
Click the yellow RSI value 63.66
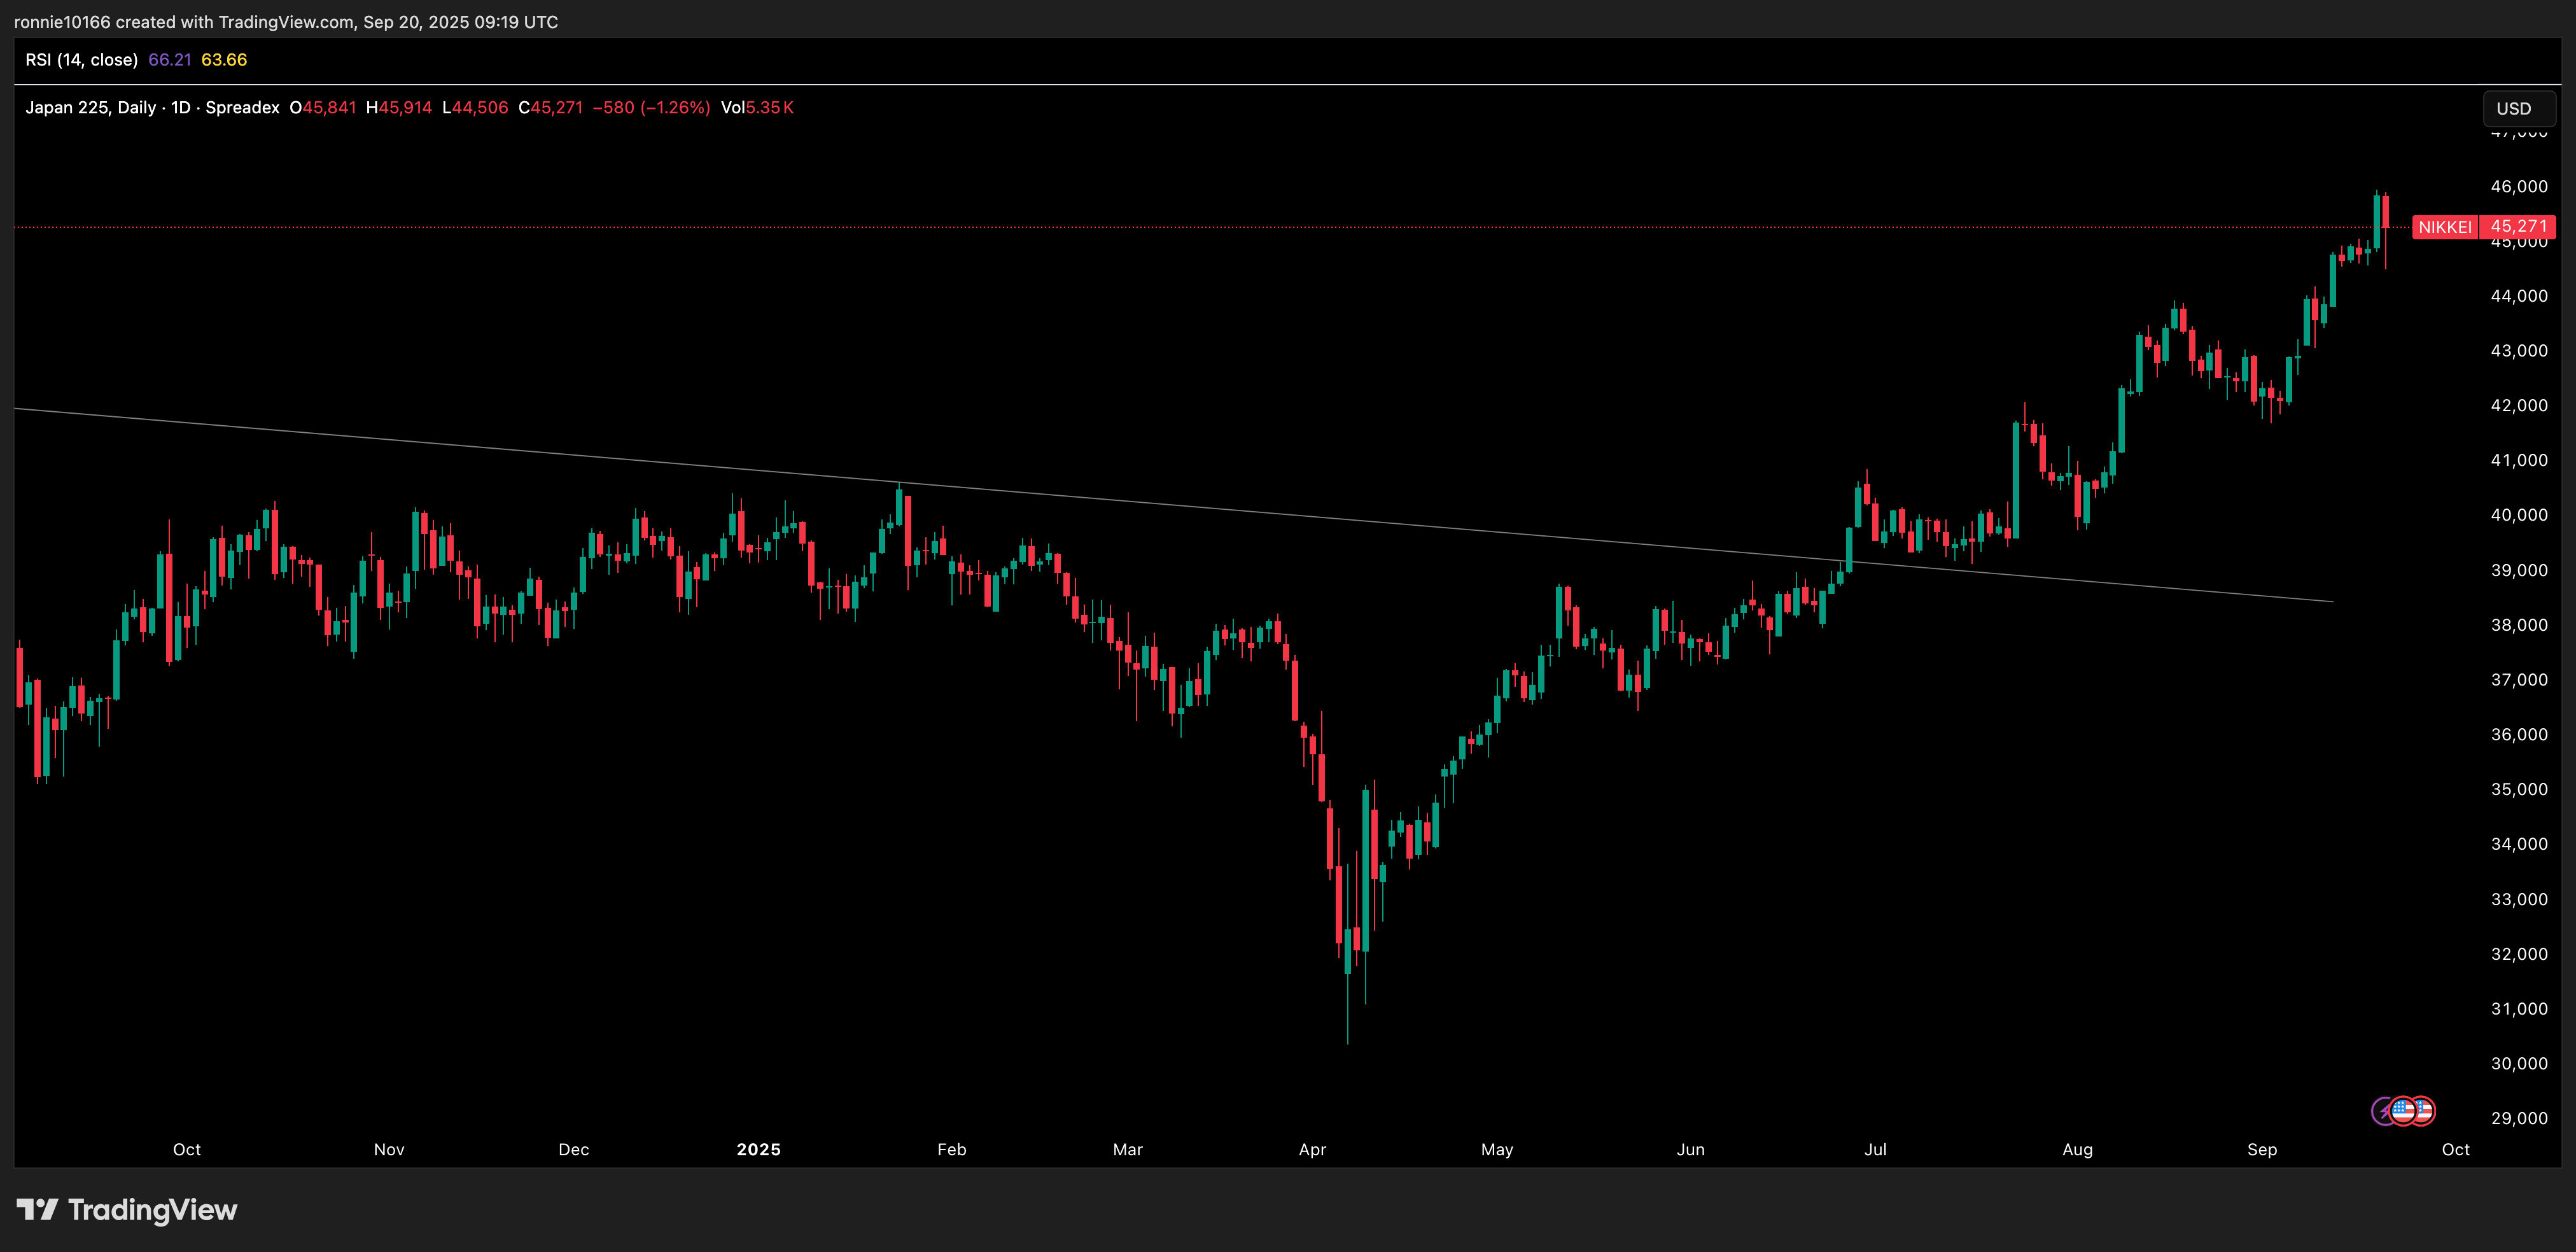[224, 60]
